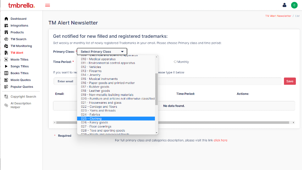Follow the 'click here' link
This screenshot has width=302, height=170.
[220, 140]
